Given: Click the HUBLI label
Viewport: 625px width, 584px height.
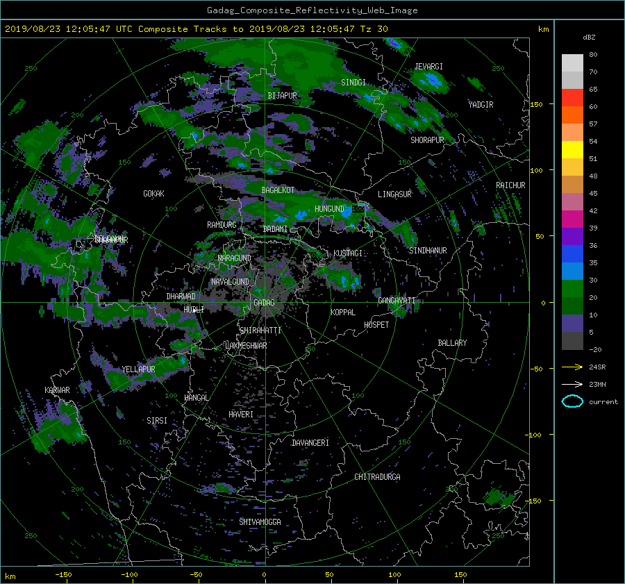Looking at the screenshot, I should click(x=194, y=310).
